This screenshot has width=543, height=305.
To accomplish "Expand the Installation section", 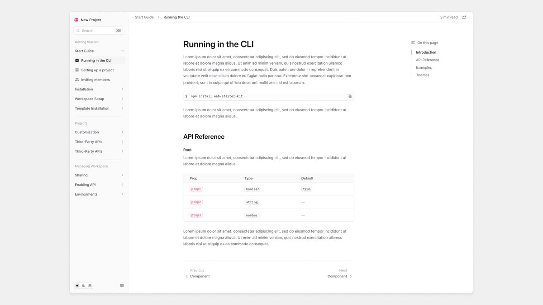I will 122,89.
